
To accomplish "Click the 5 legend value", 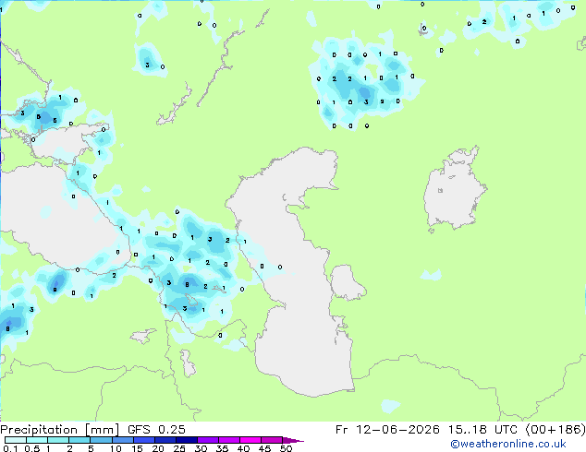I will coord(91,448).
